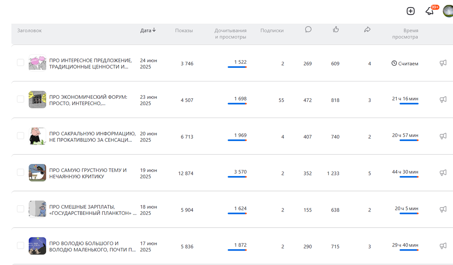Click clock icon next to Считаем
This screenshot has height=265, width=453.
[x=394, y=64]
